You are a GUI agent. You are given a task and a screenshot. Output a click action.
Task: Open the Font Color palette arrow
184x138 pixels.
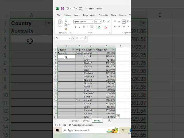click(109, 27)
